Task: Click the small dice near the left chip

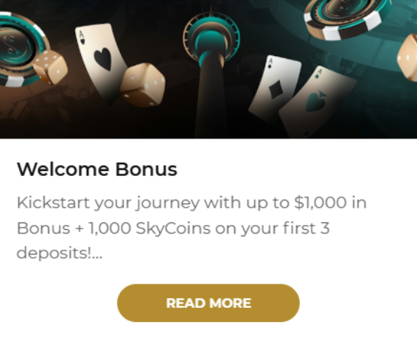Action: coord(50,66)
